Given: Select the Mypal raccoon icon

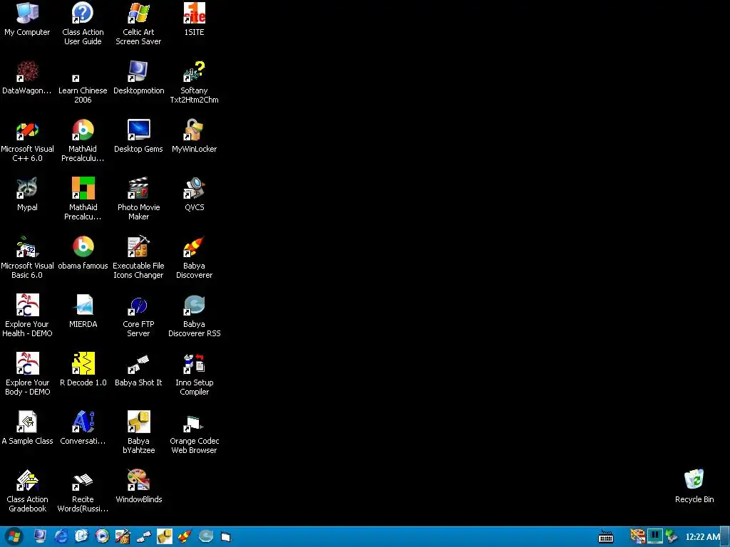Looking at the screenshot, I should tap(27, 194).
